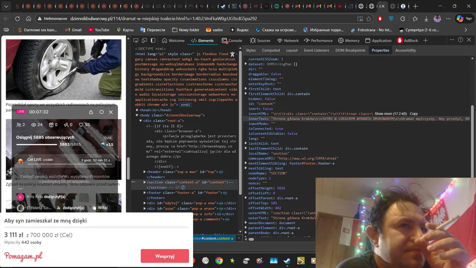Open the Performance panel tab
476x268 pixels.
(x=318, y=41)
